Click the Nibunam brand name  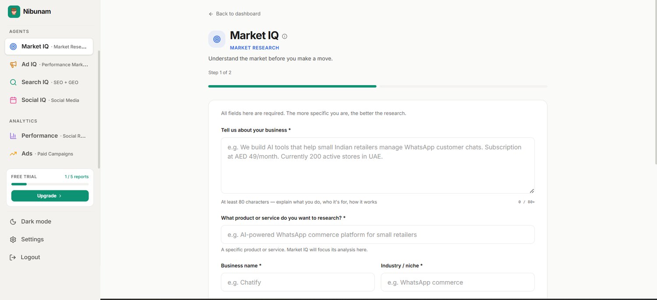37,12
